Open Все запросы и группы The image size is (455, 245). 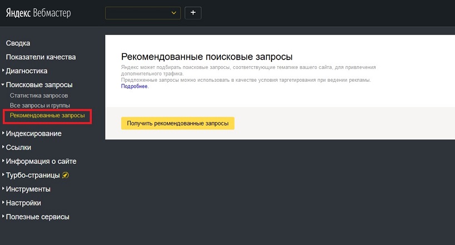point(39,106)
